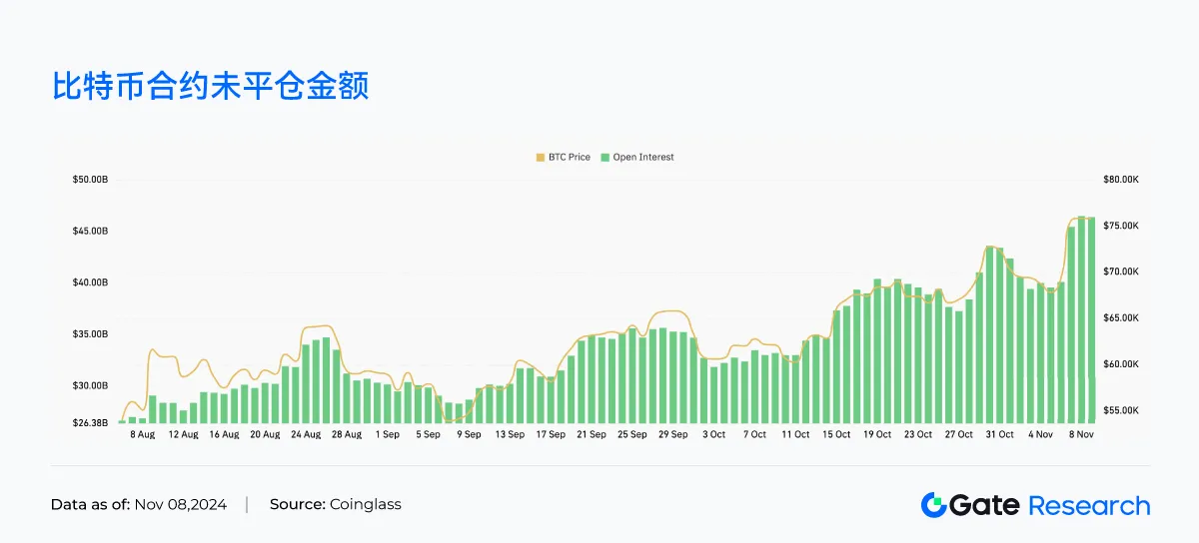Click the 27 Oct date label
The image size is (1199, 543).
point(959,435)
